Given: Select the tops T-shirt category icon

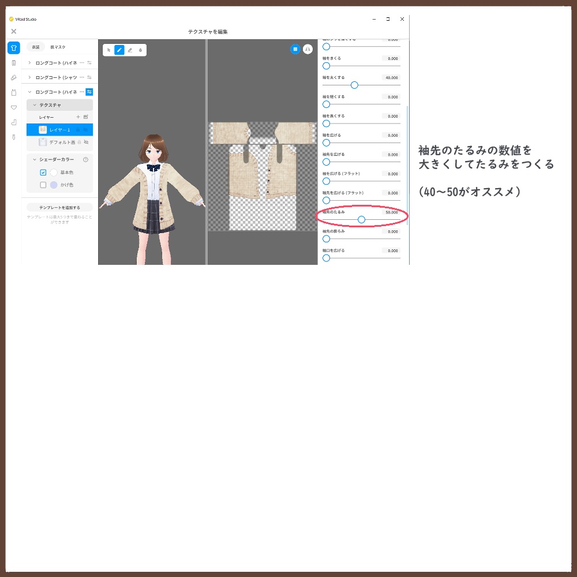Looking at the screenshot, I should (x=14, y=48).
